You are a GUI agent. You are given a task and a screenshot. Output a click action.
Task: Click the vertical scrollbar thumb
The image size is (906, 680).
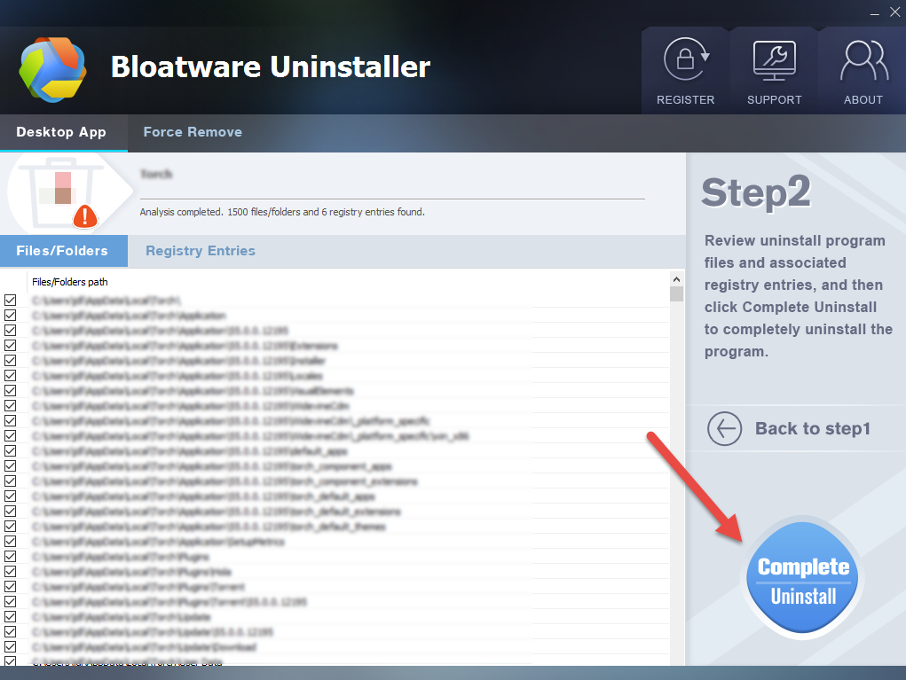point(676,293)
